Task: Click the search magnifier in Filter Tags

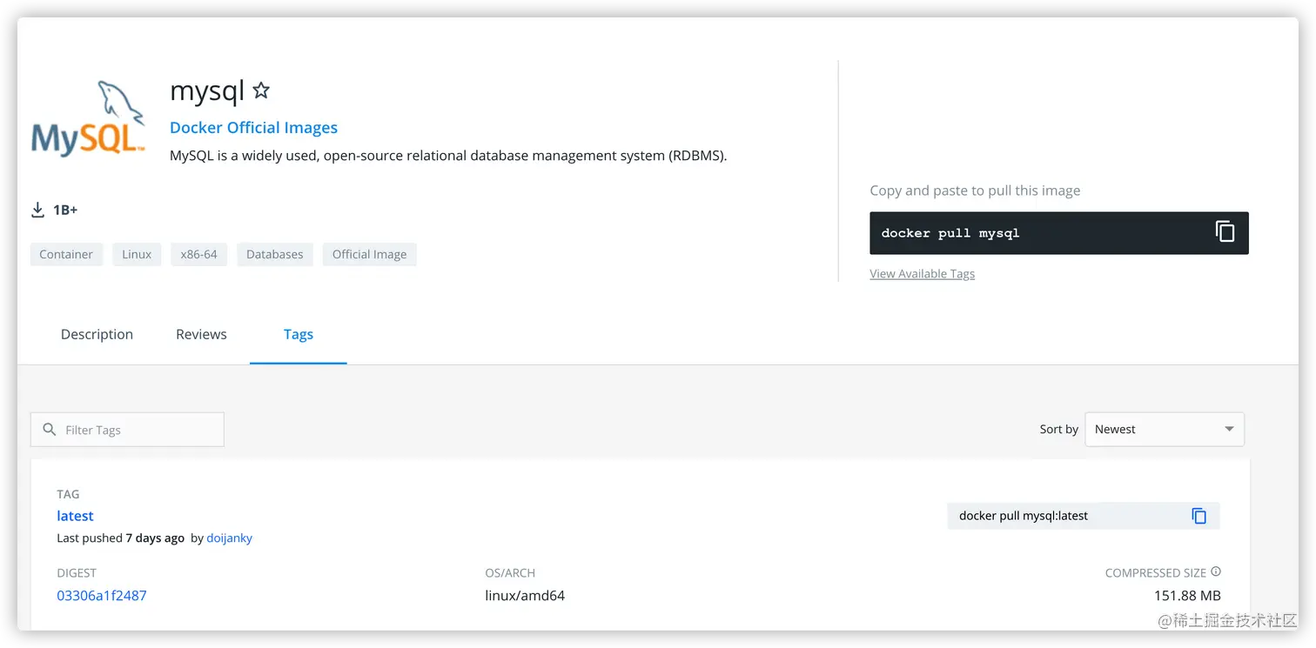Action: (50, 430)
